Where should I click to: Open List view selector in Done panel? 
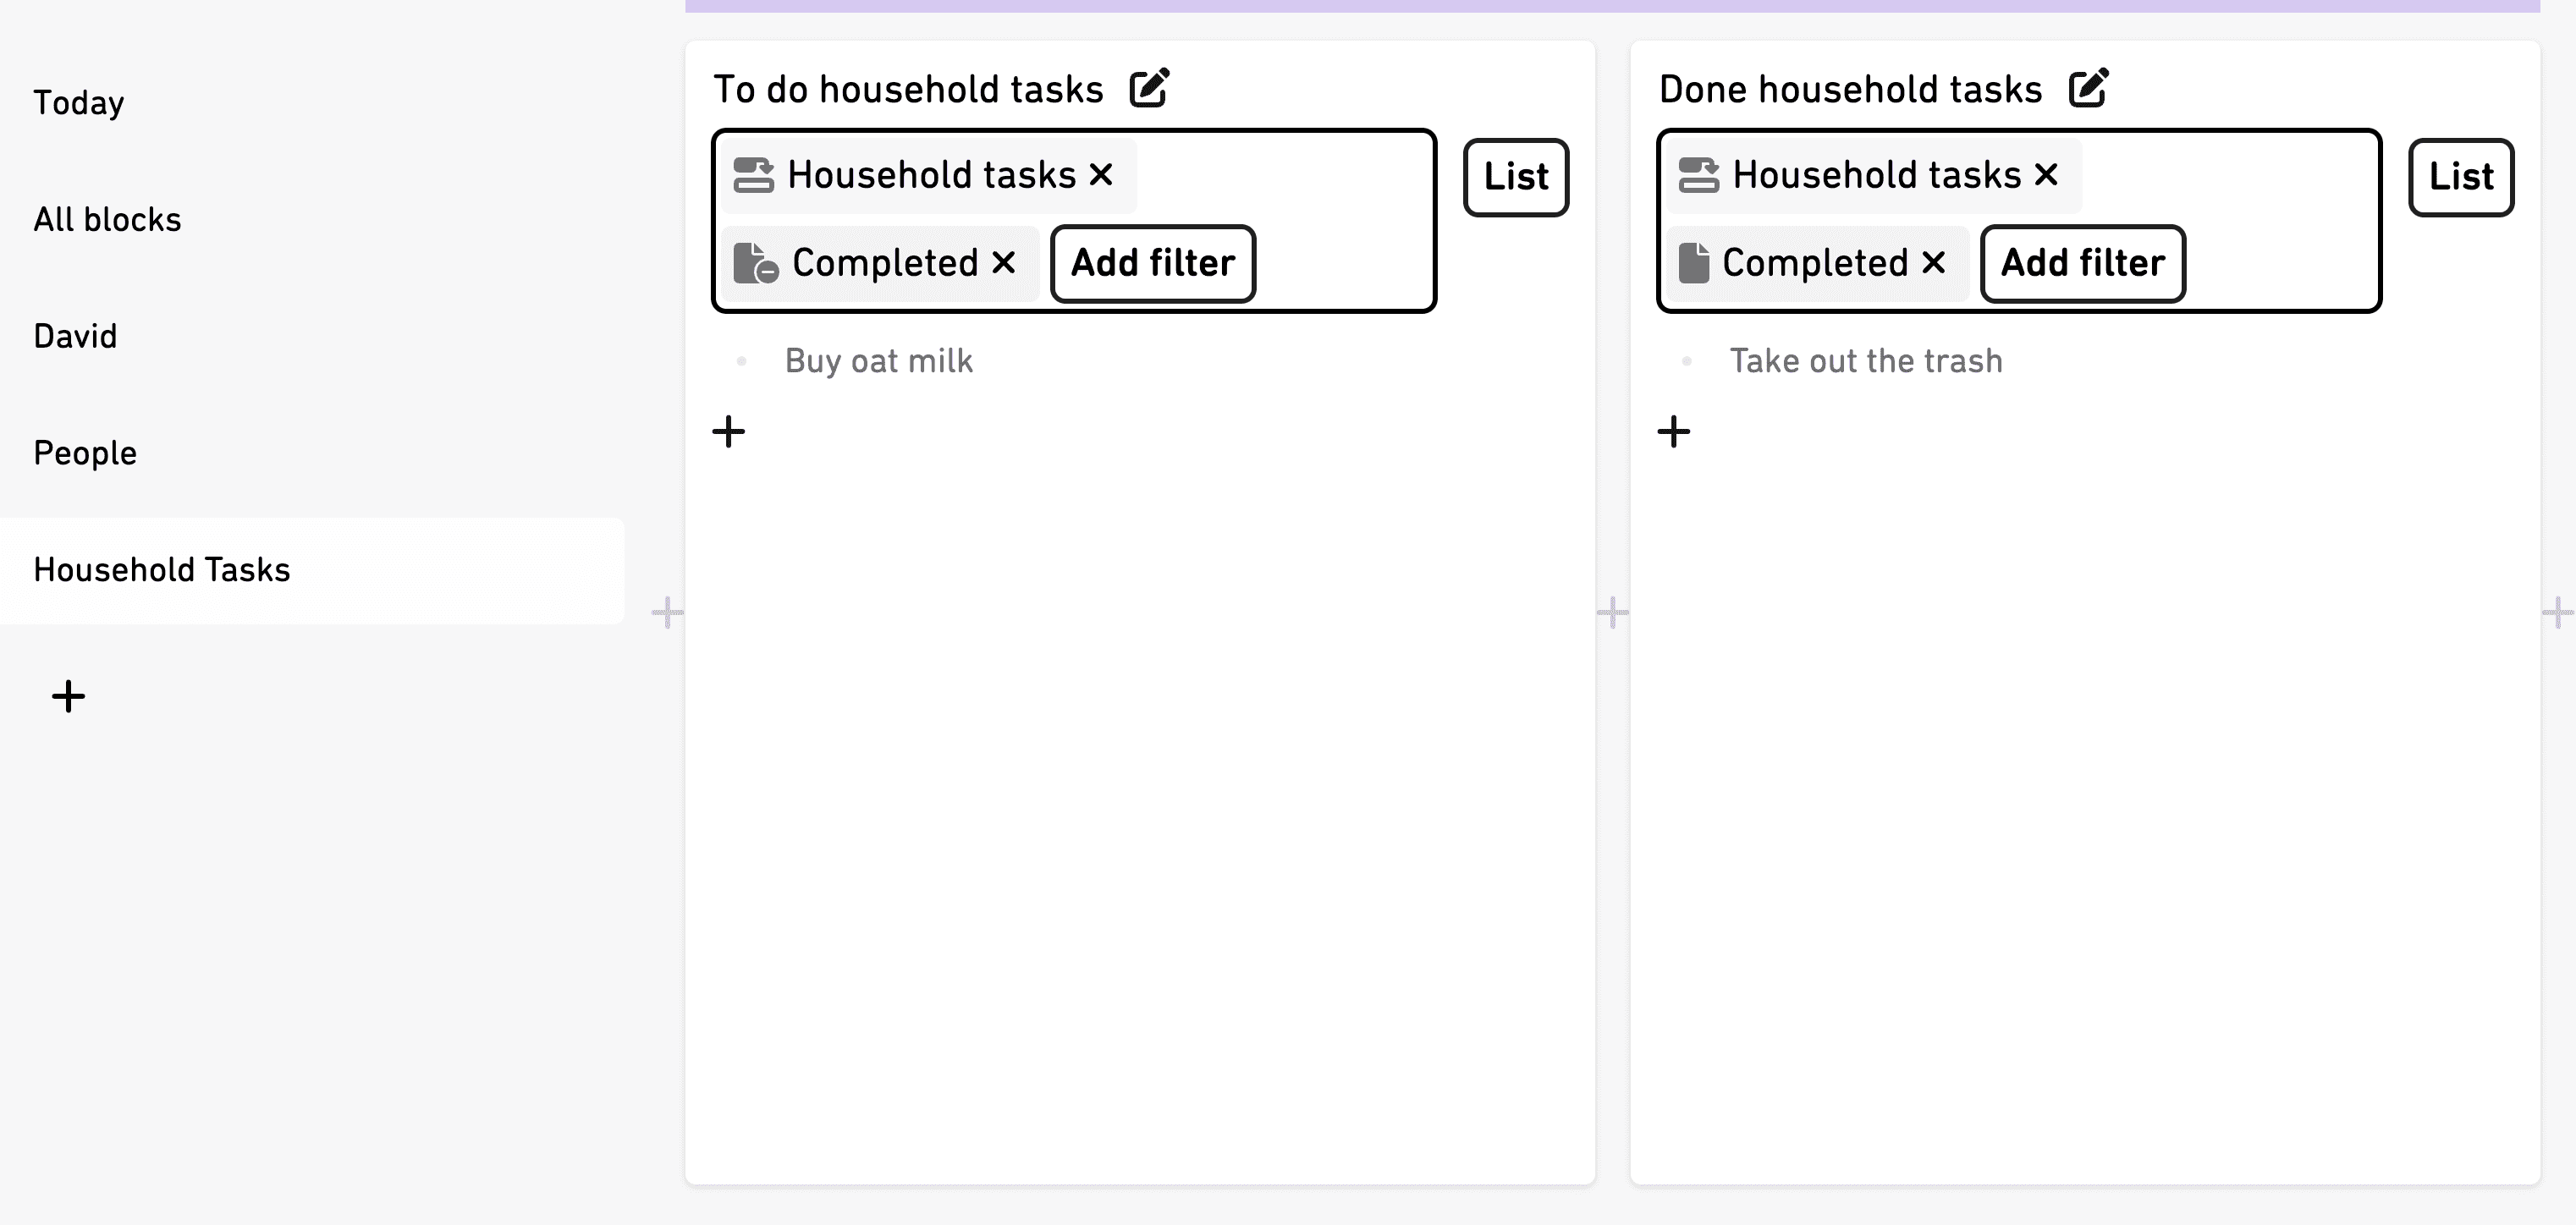[2461, 177]
